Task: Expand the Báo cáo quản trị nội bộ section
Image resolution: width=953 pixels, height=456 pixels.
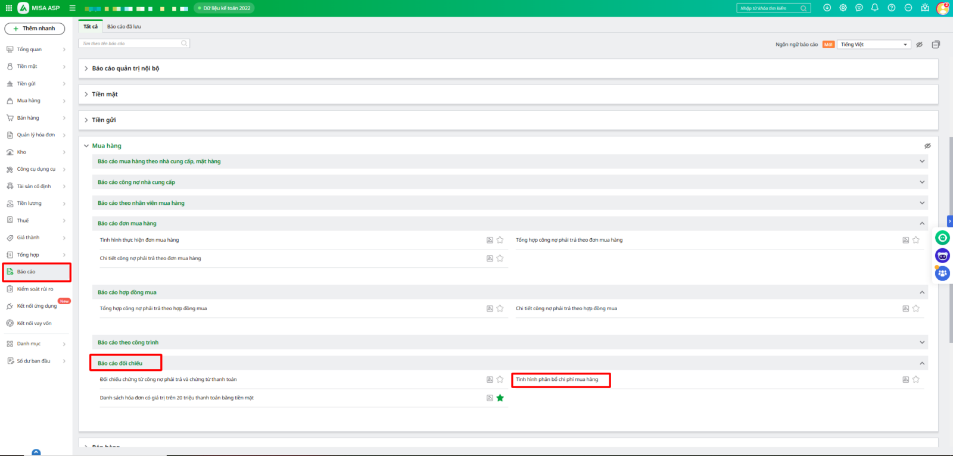Action: point(125,68)
